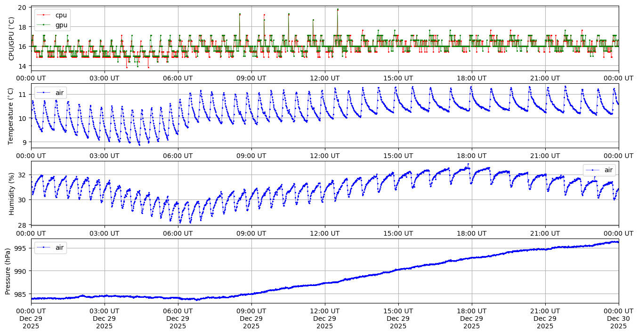This screenshot has height=334, width=638.
Task: Click the highest CPU/GPU spike after 12:00 UT
Action: (338, 9)
